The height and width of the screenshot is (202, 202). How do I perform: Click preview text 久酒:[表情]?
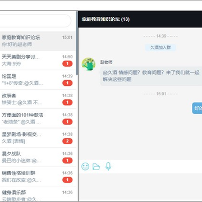click(13, 141)
